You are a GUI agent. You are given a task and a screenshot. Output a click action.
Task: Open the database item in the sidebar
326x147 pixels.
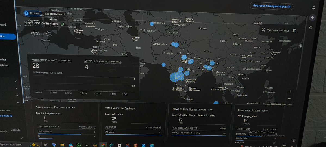tap(4, 65)
